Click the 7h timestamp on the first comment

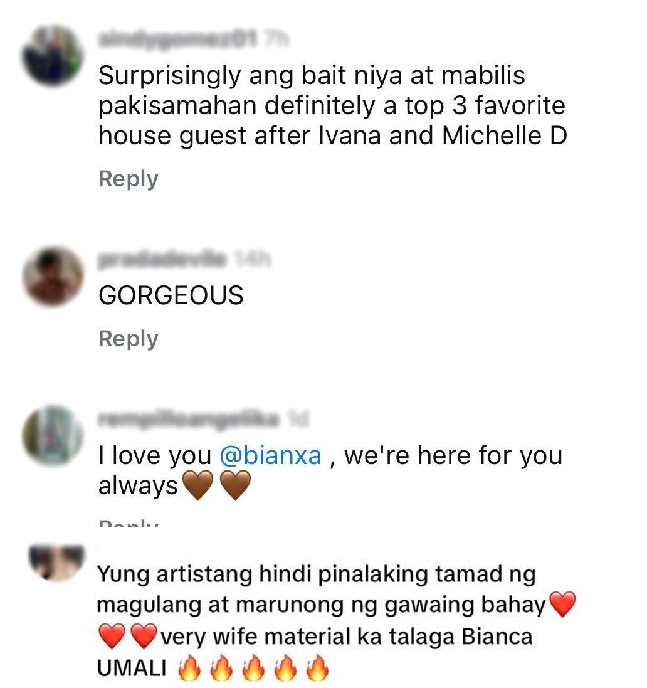(275, 40)
